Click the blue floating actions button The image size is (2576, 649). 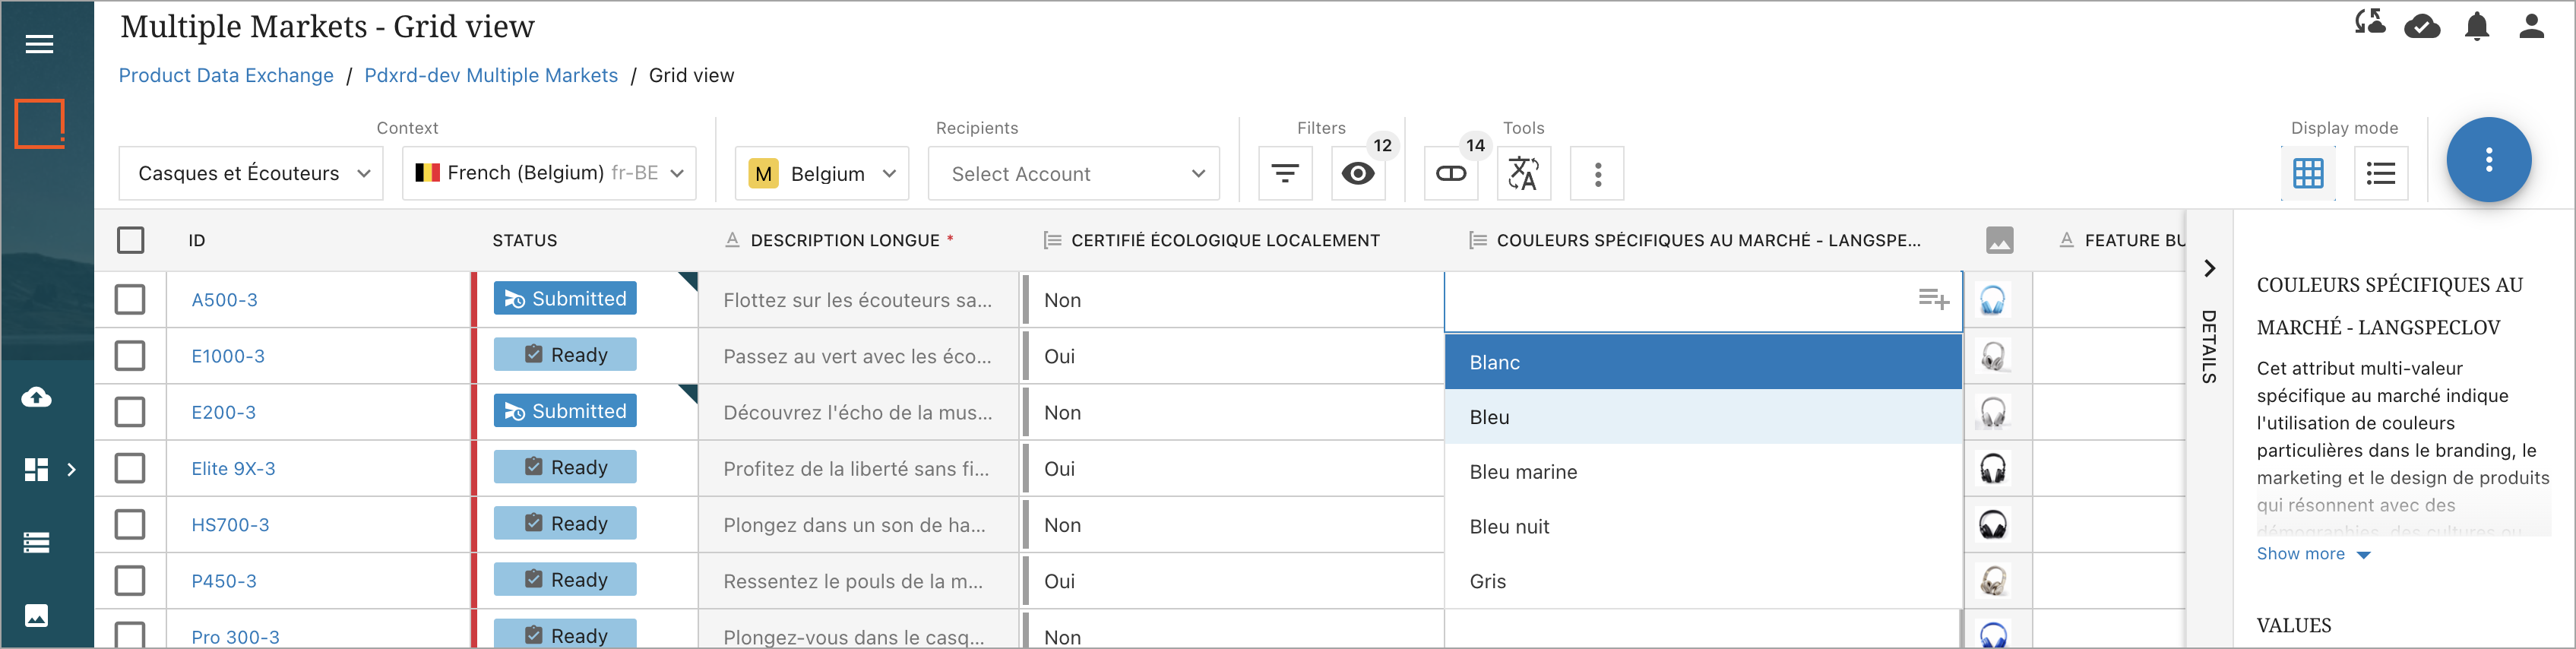point(2488,160)
